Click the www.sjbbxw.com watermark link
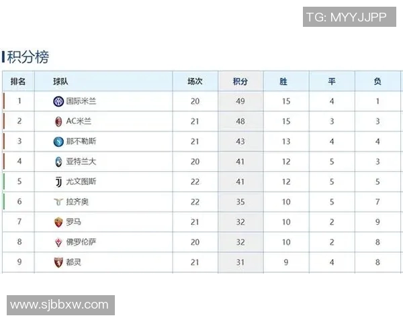 point(60,305)
